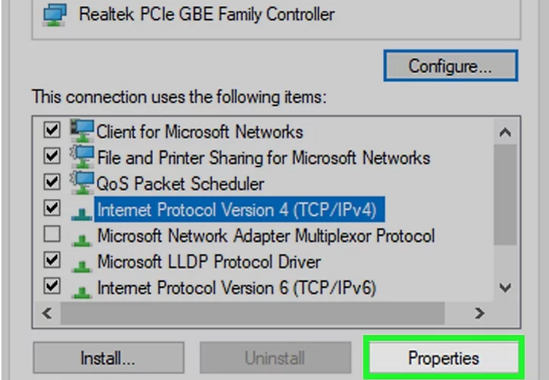Image resolution: width=549 pixels, height=380 pixels.
Task: Uncheck Internet Protocol Version 6 checkbox
Action: tap(52, 286)
